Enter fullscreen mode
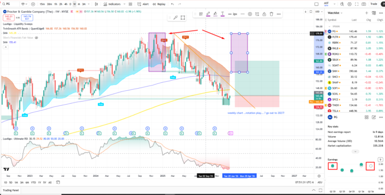Image resolution: width=385 pixels, height=195 pixels. click(x=357, y=4)
